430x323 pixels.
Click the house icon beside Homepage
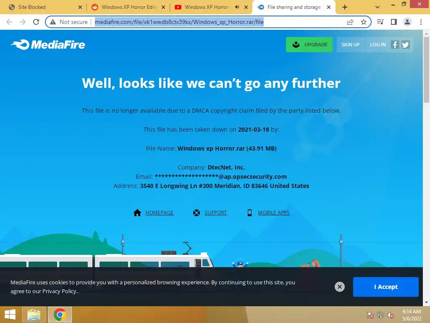point(137,212)
